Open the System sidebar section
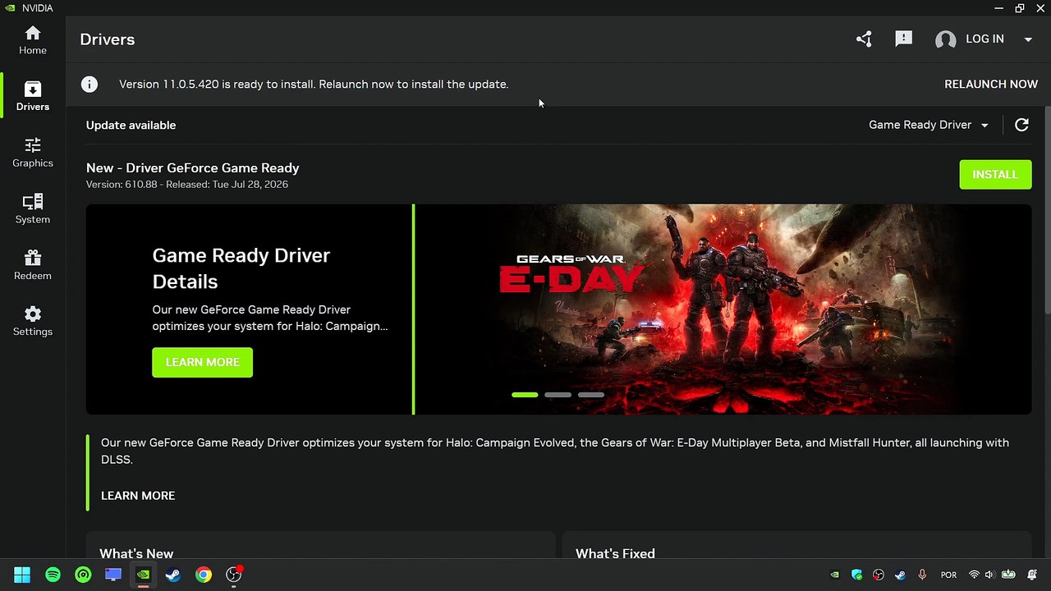The width and height of the screenshot is (1051, 591). 33,209
